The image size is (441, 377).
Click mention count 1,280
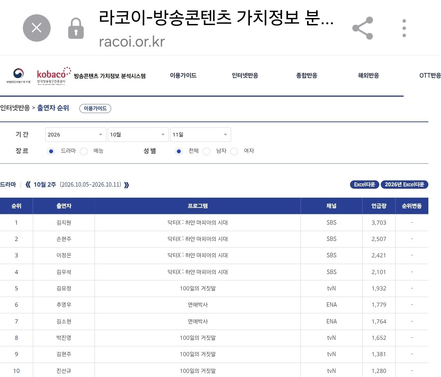[x=379, y=371]
